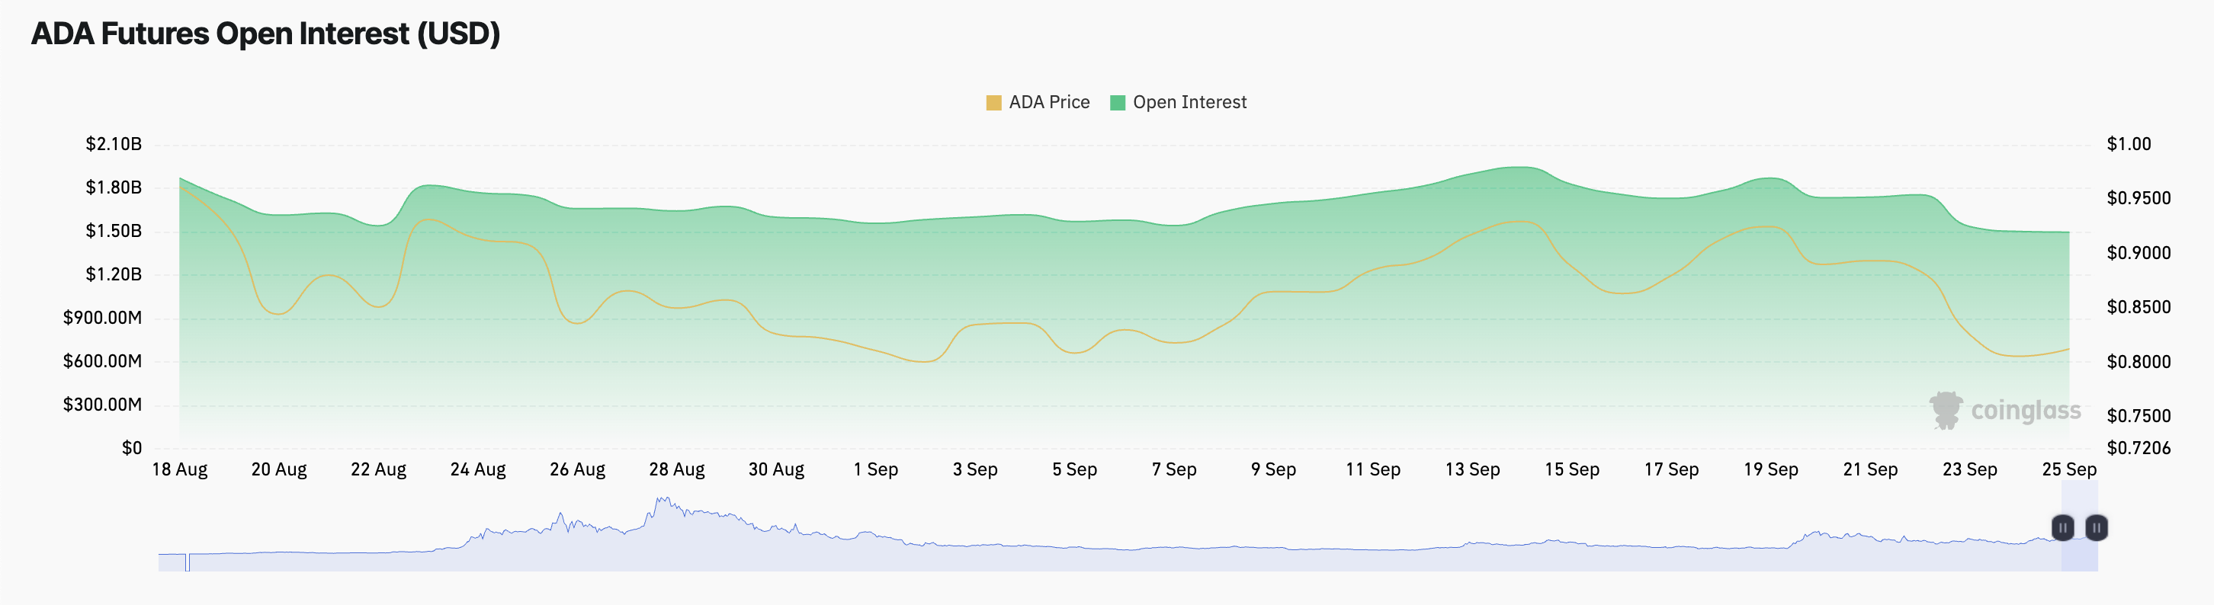Click the tallest peak in the range navigator

[x=662, y=500]
